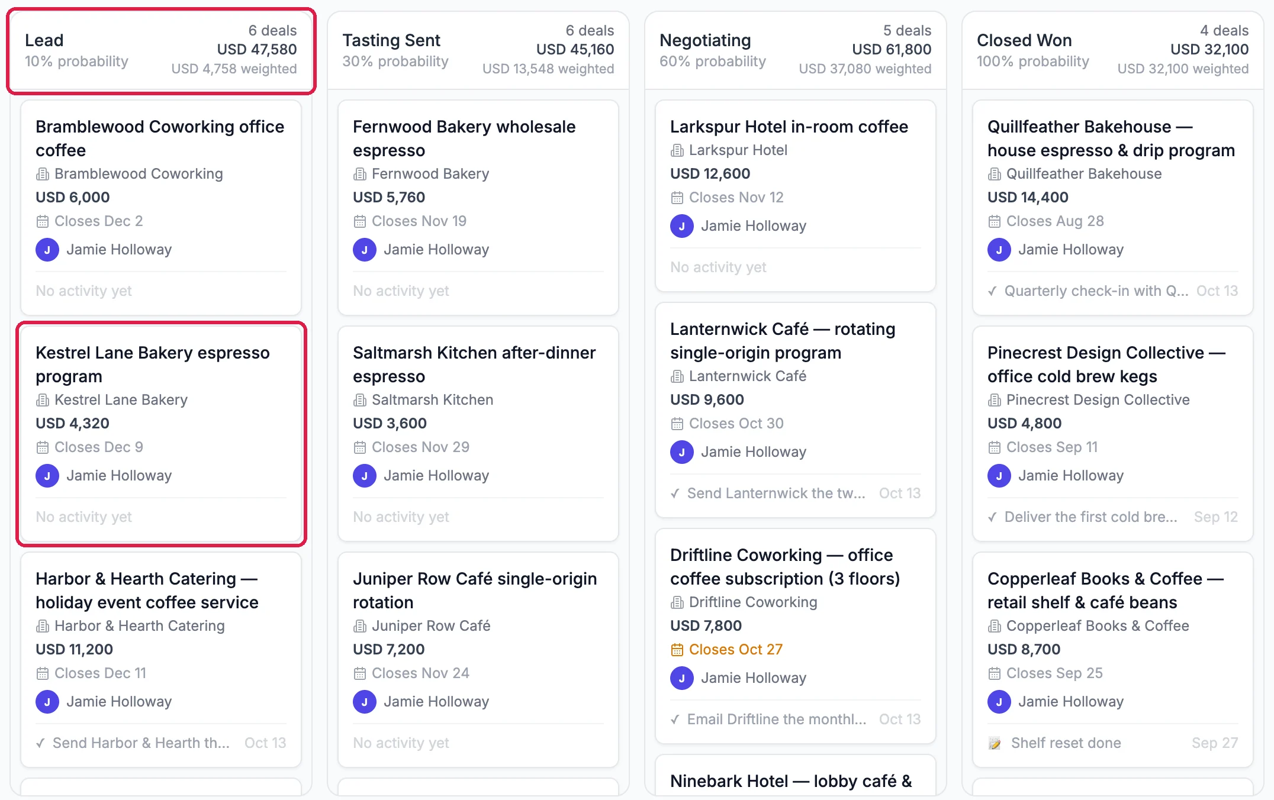Click USD 14,400 on Quillfeather Bakehouse card

pyautogui.click(x=1028, y=198)
